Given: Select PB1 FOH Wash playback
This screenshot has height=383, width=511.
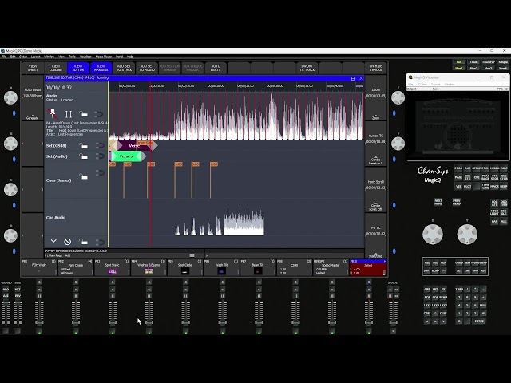Looking at the screenshot, I should (x=39, y=268).
